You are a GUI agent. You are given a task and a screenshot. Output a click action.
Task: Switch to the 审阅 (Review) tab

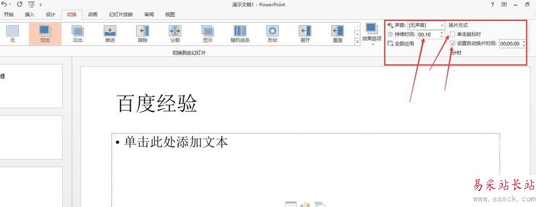(x=148, y=14)
